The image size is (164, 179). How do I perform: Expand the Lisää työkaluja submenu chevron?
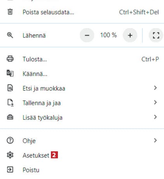(x=155, y=117)
